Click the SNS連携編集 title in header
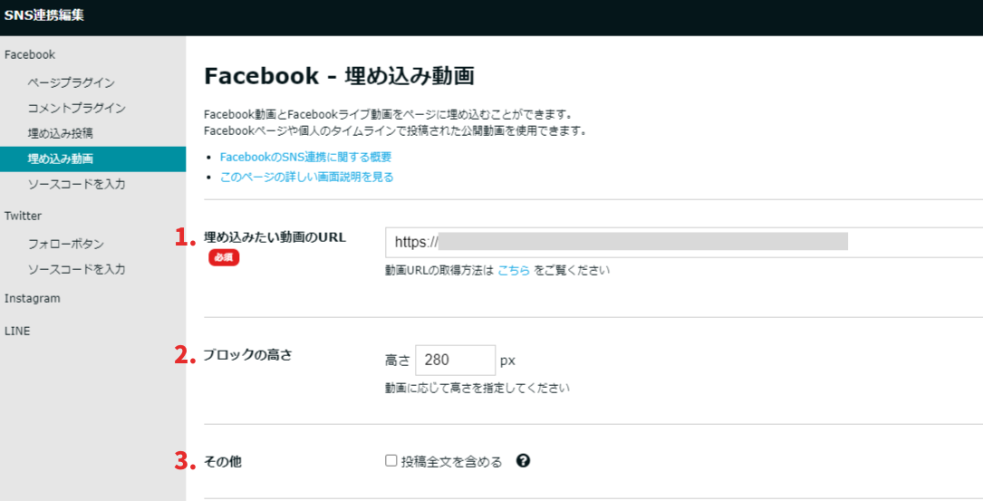 [x=43, y=15]
